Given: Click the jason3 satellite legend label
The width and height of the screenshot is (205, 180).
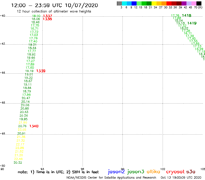Looking at the screenshot, I should (x=136, y=172).
